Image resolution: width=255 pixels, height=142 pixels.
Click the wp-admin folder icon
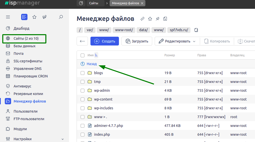[x=90, y=90]
